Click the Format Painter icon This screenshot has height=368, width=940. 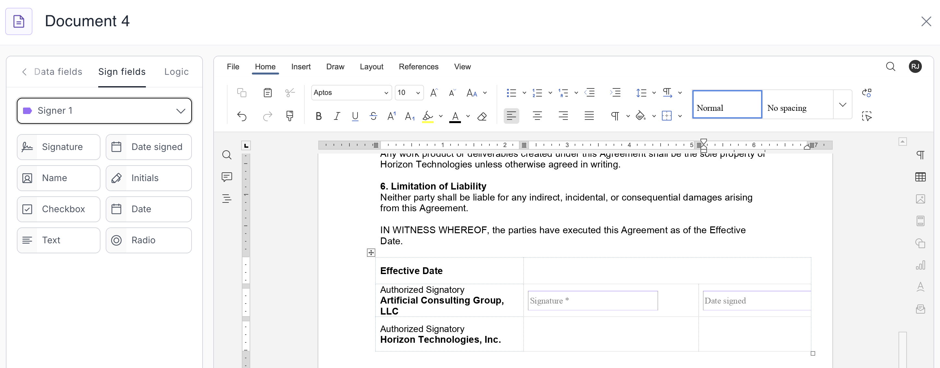coord(289,116)
